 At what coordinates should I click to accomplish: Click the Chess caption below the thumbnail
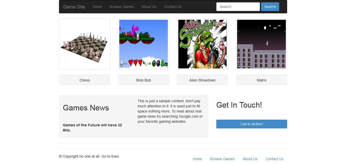coord(85,80)
